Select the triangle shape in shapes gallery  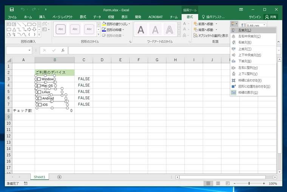coord(14,29)
